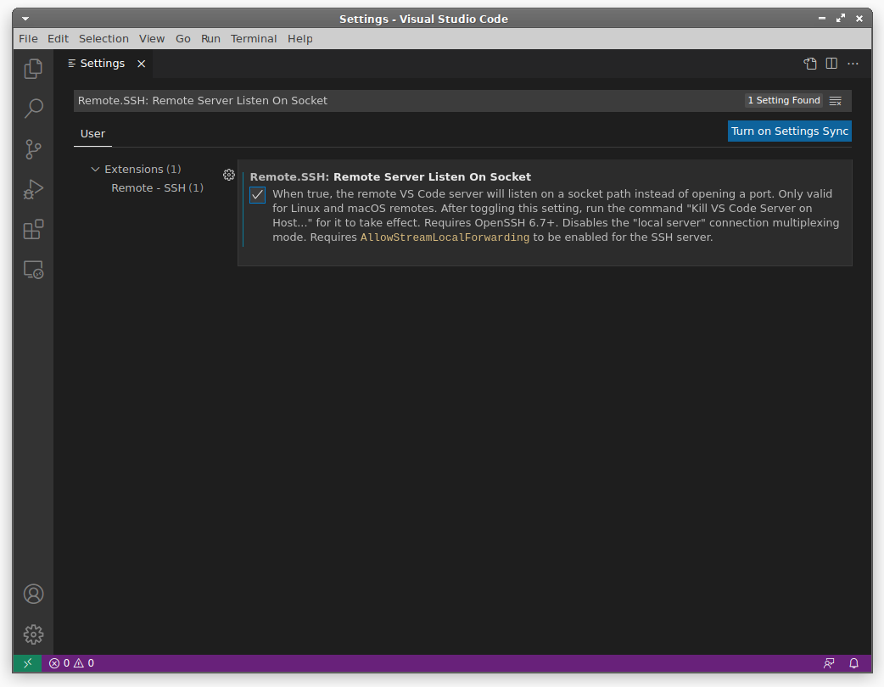Open the feedback icon in status bar
This screenshot has height=687, width=884.
coord(829,663)
